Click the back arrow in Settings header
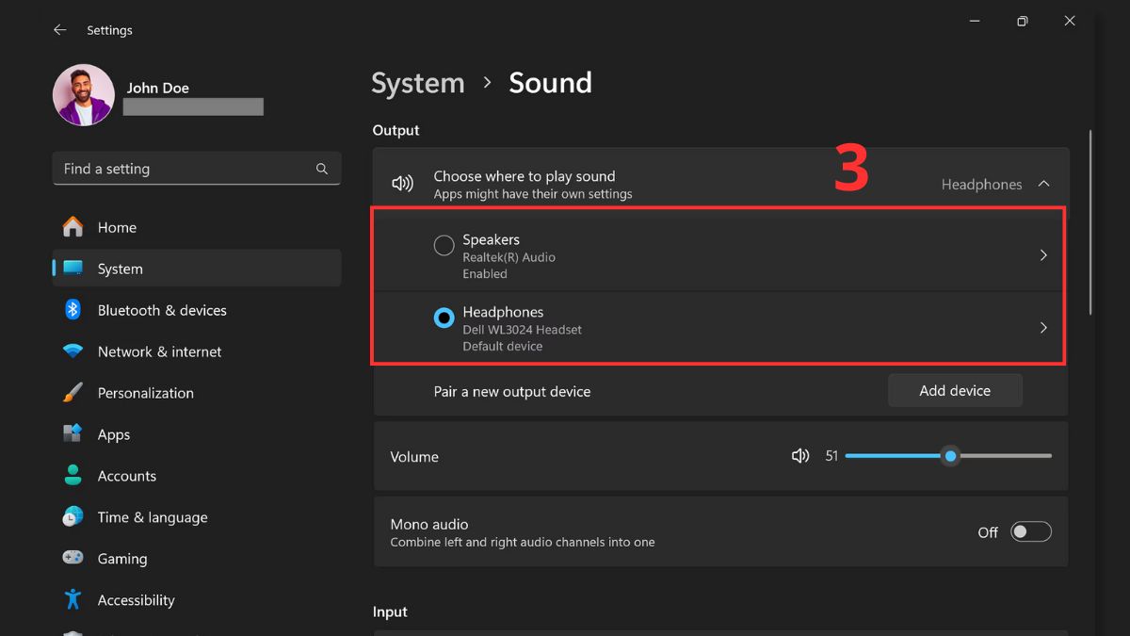Screen dimensions: 1130x636 [x=60, y=30]
